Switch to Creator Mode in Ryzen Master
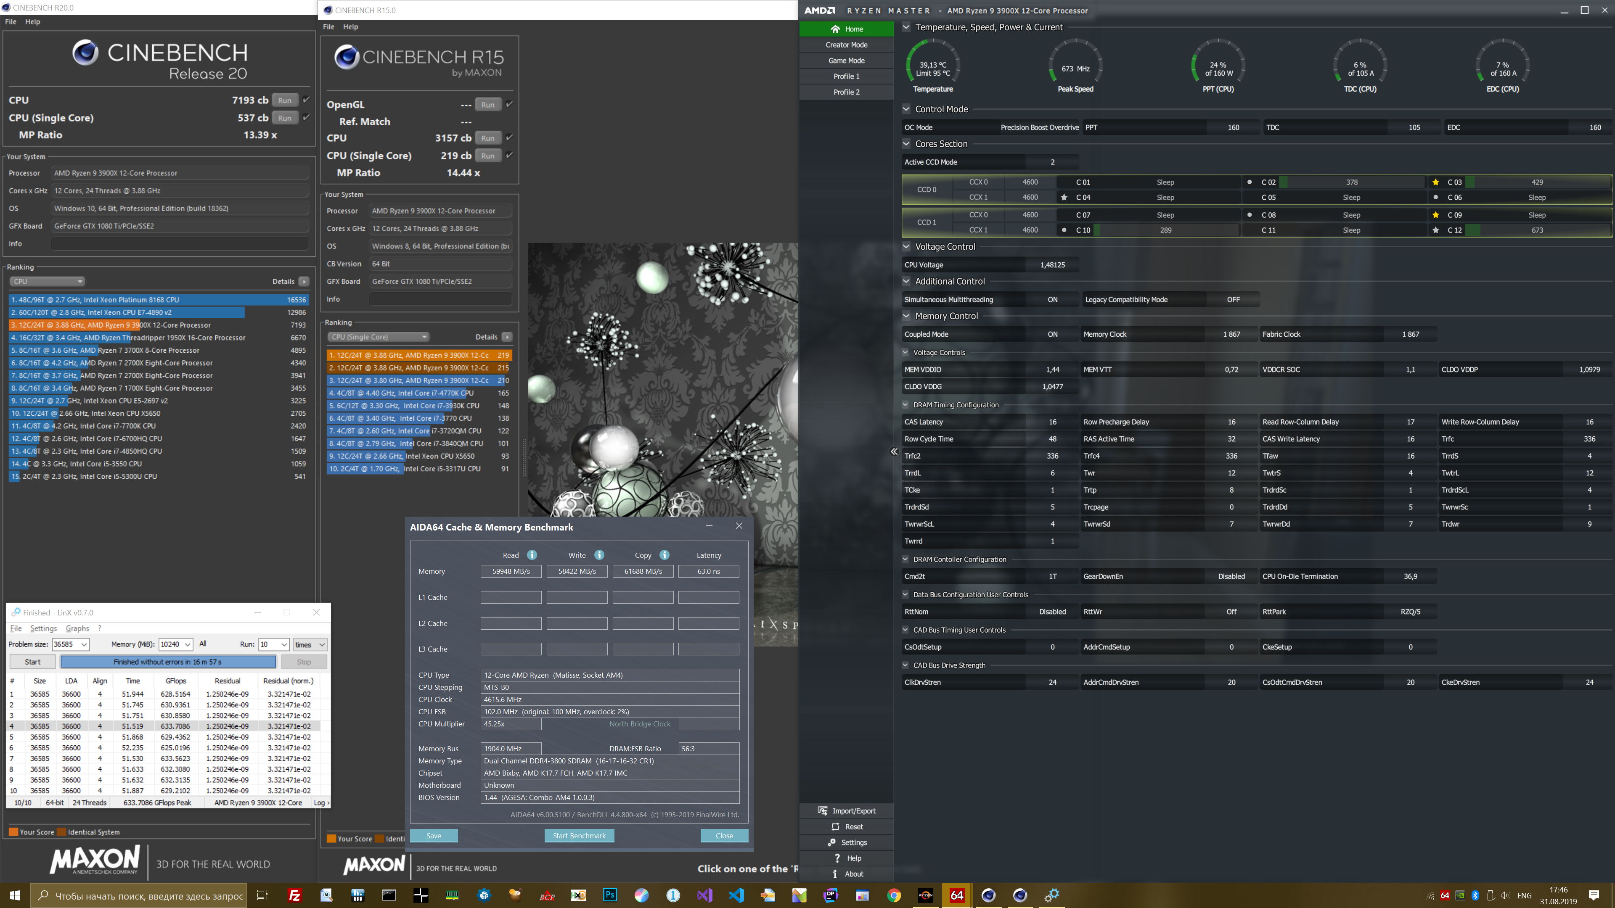The height and width of the screenshot is (908, 1615). (x=846, y=45)
